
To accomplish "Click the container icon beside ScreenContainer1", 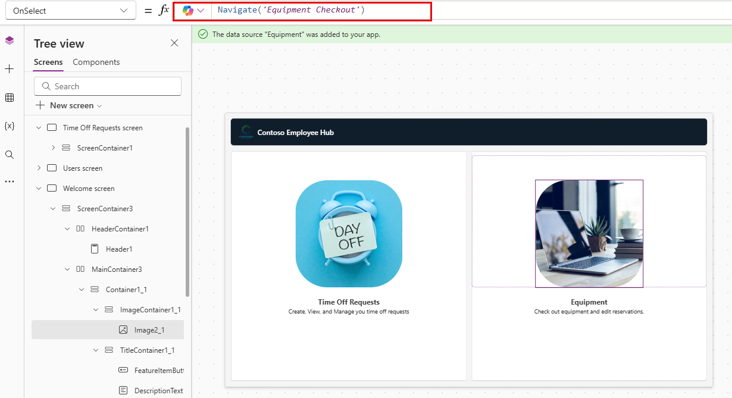I will (66, 148).
